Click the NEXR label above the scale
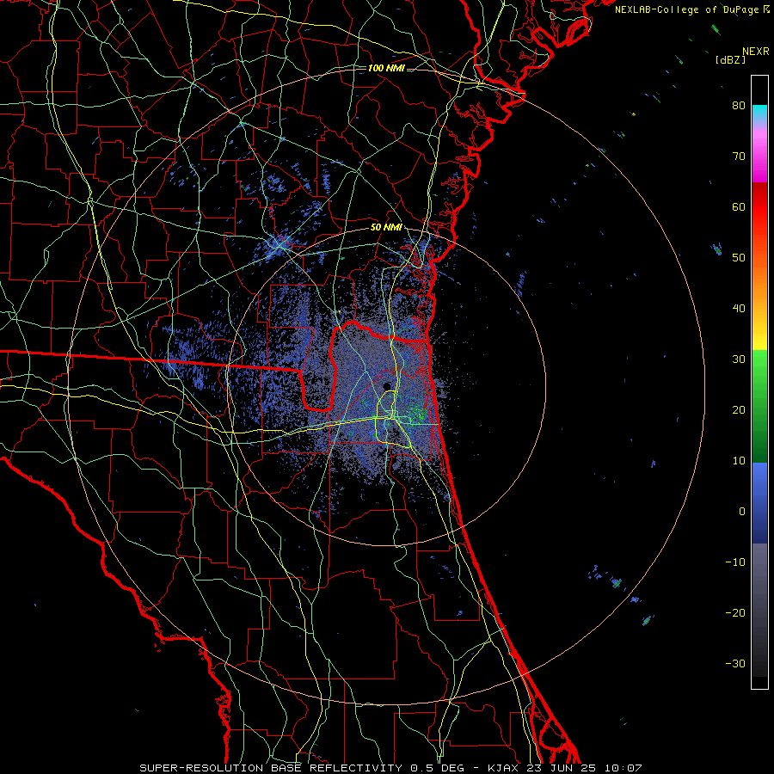This screenshot has height=774, width=774. tap(756, 52)
